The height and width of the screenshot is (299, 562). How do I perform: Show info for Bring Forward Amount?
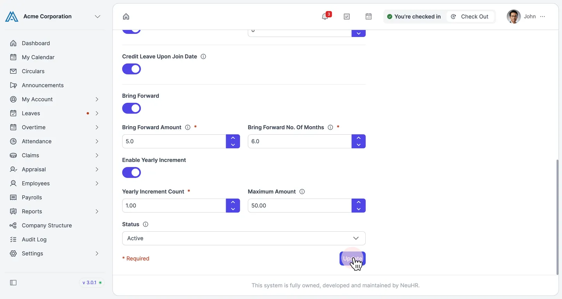(x=188, y=127)
